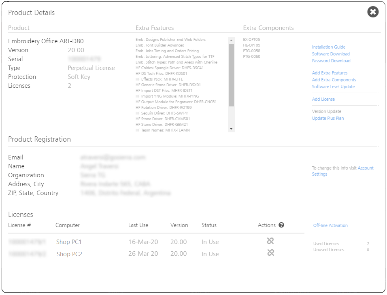Open Software Level Update

(333, 87)
